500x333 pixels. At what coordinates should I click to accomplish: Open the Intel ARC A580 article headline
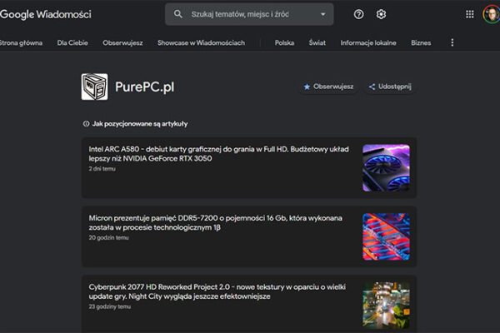(x=218, y=153)
